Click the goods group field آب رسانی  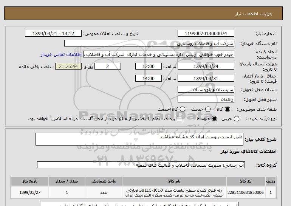[141, 165]
